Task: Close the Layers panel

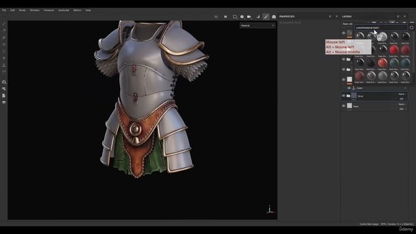Action: [x=404, y=16]
